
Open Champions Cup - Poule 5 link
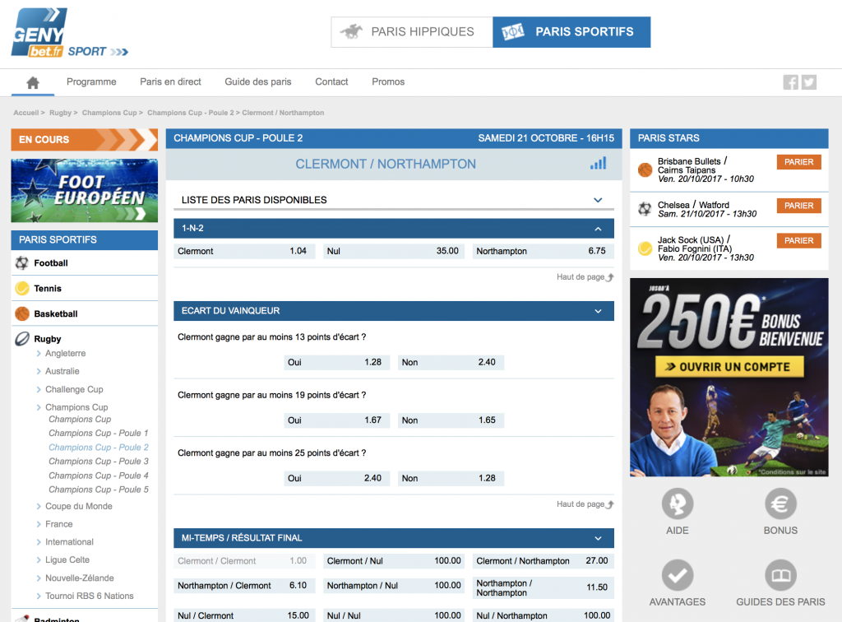pos(99,490)
